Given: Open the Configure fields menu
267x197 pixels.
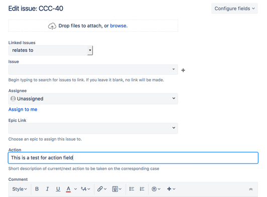Looking at the screenshot, I should tap(234, 9).
